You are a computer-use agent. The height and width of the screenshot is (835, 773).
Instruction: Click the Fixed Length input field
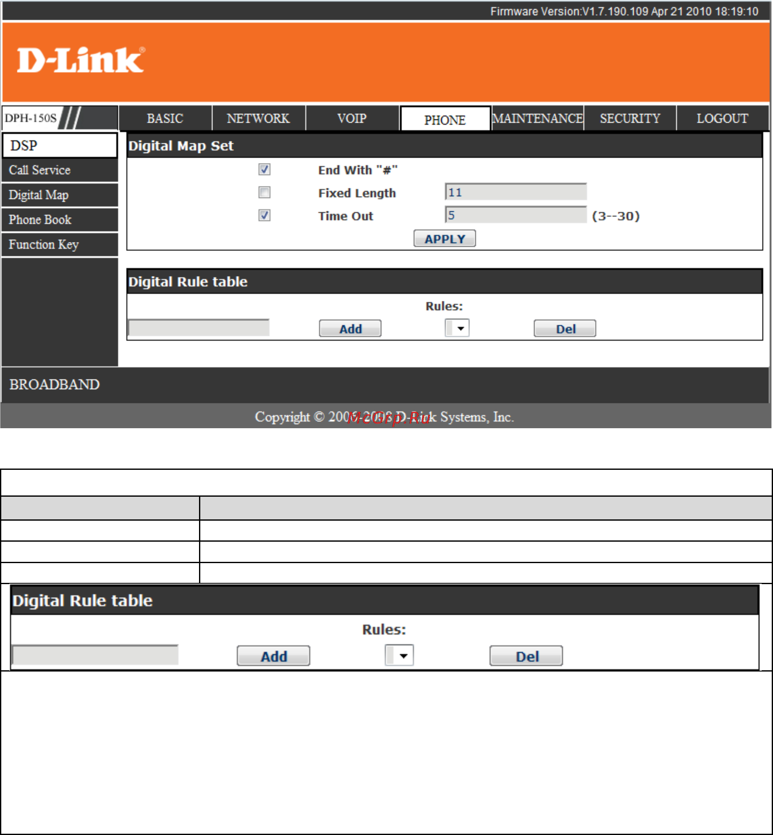[516, 192]
